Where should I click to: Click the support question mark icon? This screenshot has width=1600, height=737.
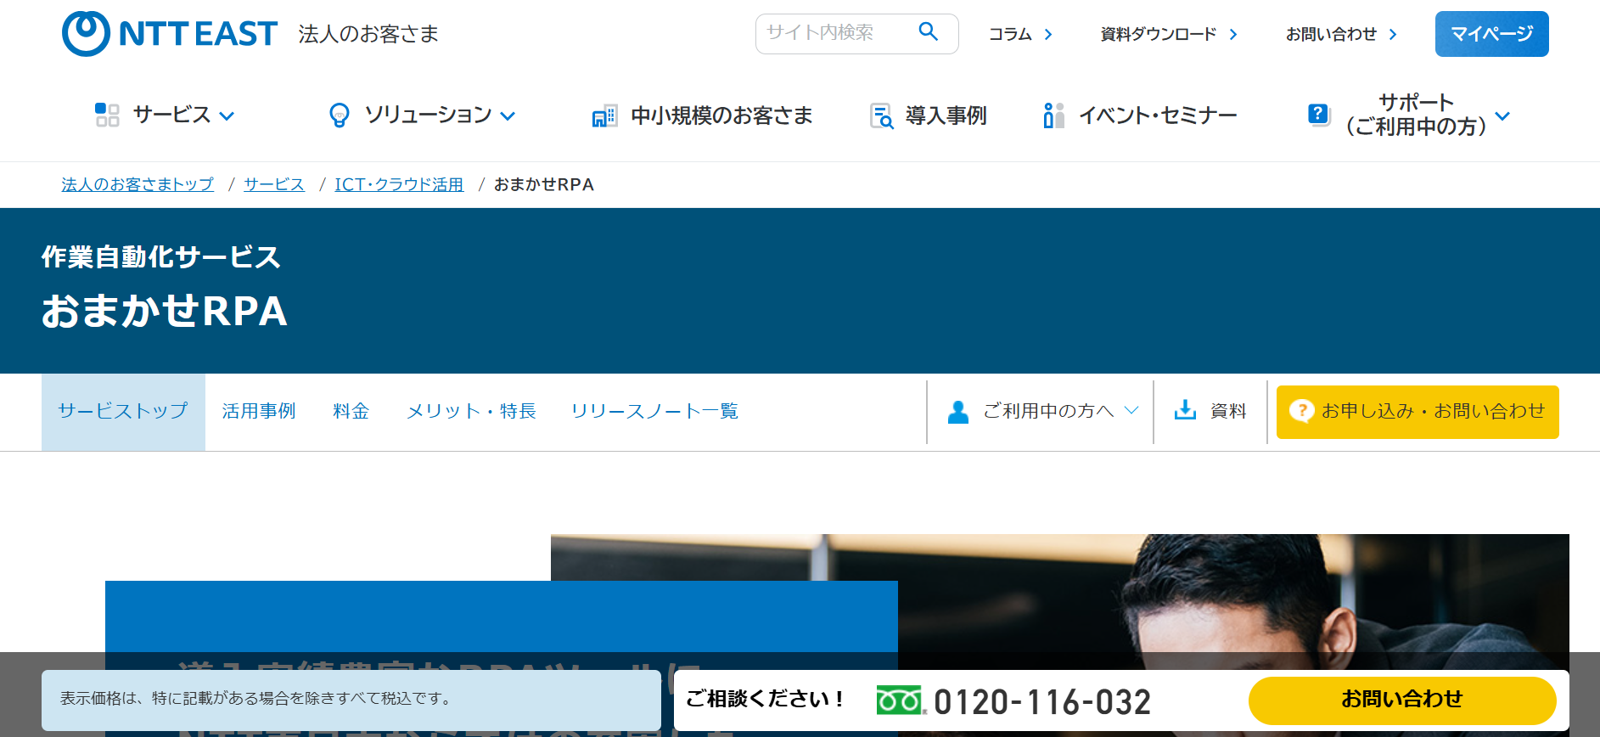[x=1318, y=114]
